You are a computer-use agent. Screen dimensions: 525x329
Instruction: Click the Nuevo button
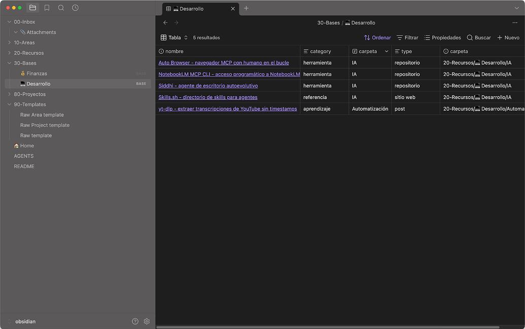508,38
